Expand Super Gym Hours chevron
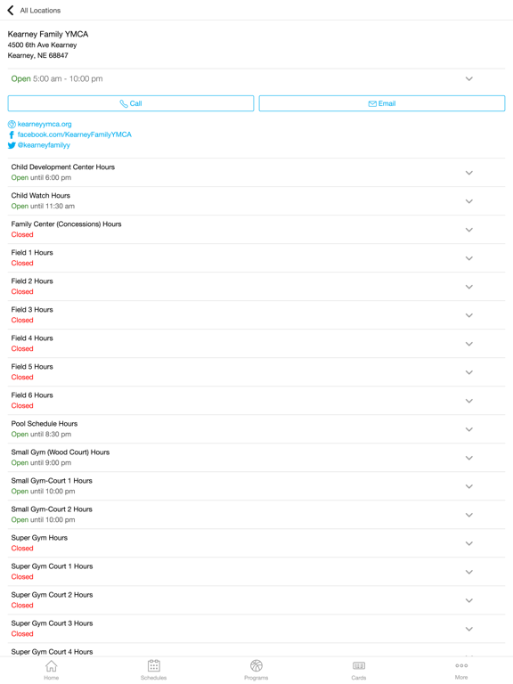This screenshot has width=513, height=684. 469,543
